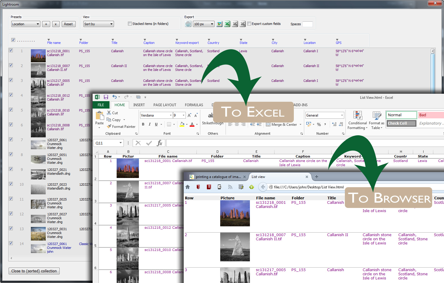Viewport: 444px width, 283px height.
Task: Click the green Excel export icon
Action: pos(227,24)
